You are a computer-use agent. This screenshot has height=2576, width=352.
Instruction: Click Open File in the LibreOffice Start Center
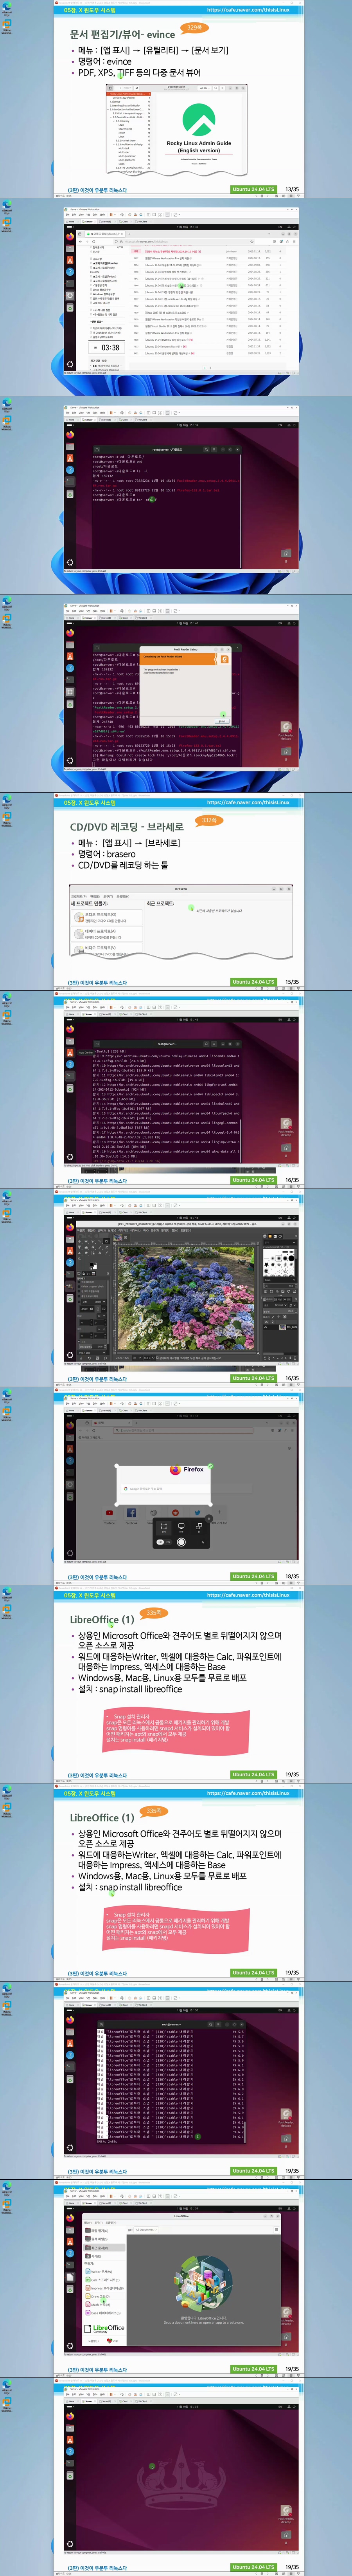98,2231
